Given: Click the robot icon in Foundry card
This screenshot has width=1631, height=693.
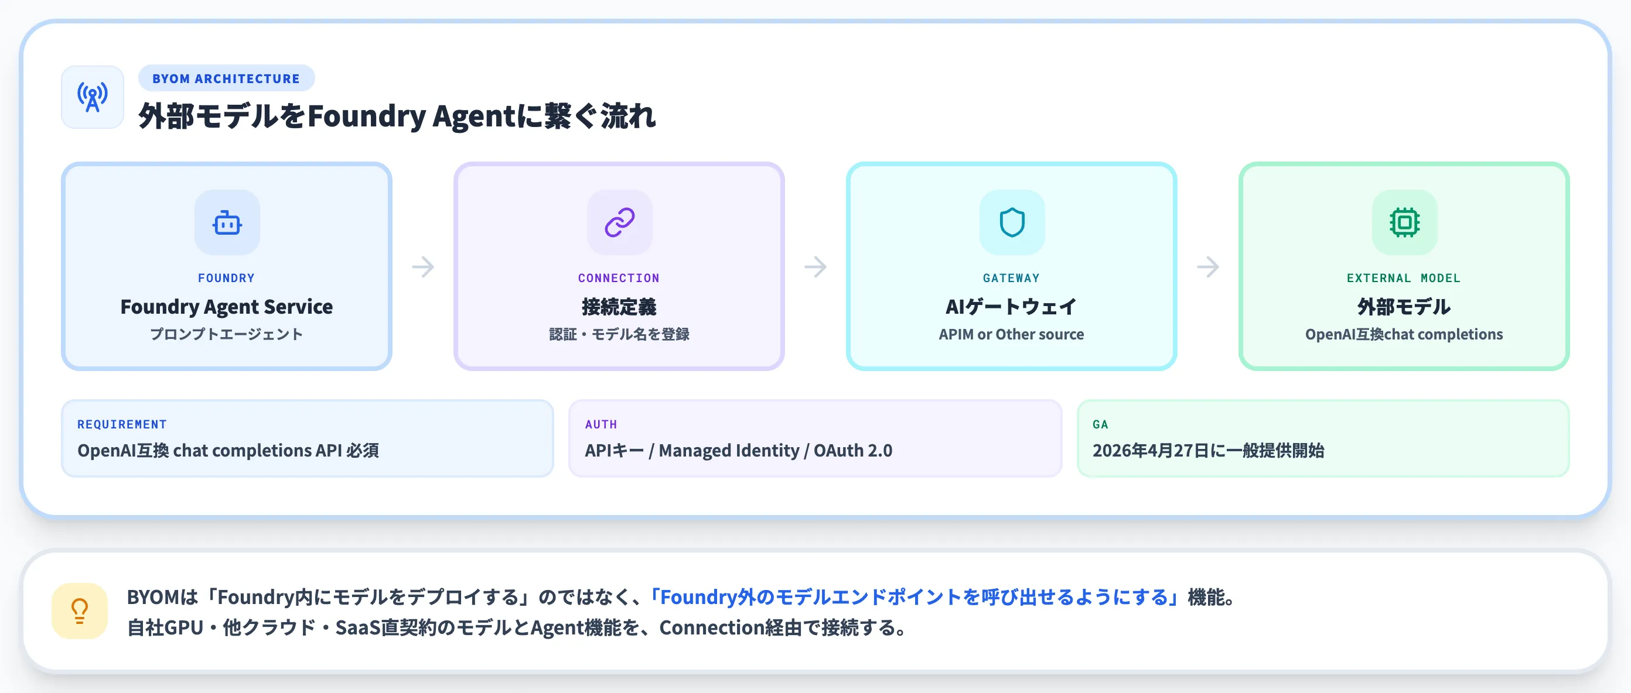Looking at the screenshot, I should tap(227, 222).
